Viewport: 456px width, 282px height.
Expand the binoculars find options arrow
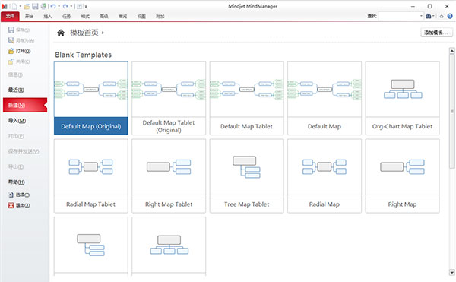click(x=433, y=16)
